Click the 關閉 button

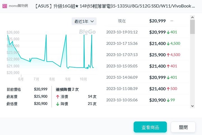pyautogui.click(x=183, y=127)
